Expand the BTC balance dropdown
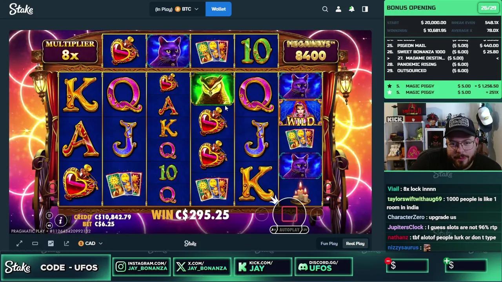 pos(177,9)
